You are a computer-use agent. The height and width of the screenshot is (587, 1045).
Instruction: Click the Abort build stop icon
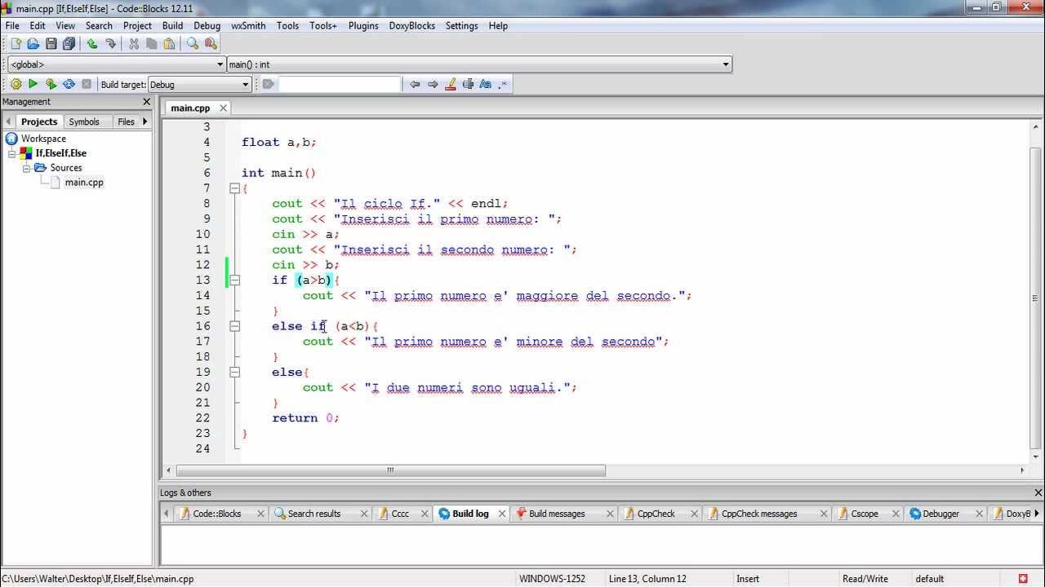[87, 84]
